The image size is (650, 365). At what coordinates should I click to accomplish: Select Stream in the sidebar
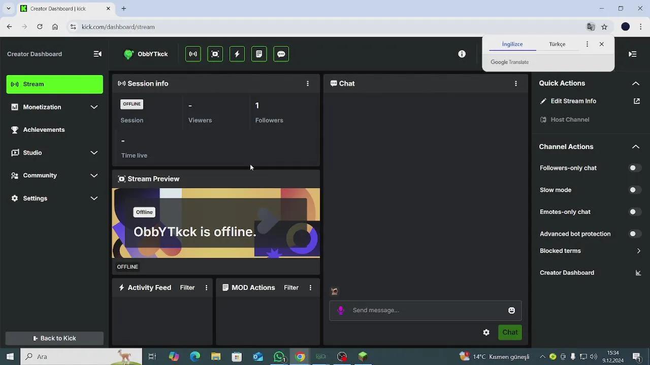(x=55, y=84)
